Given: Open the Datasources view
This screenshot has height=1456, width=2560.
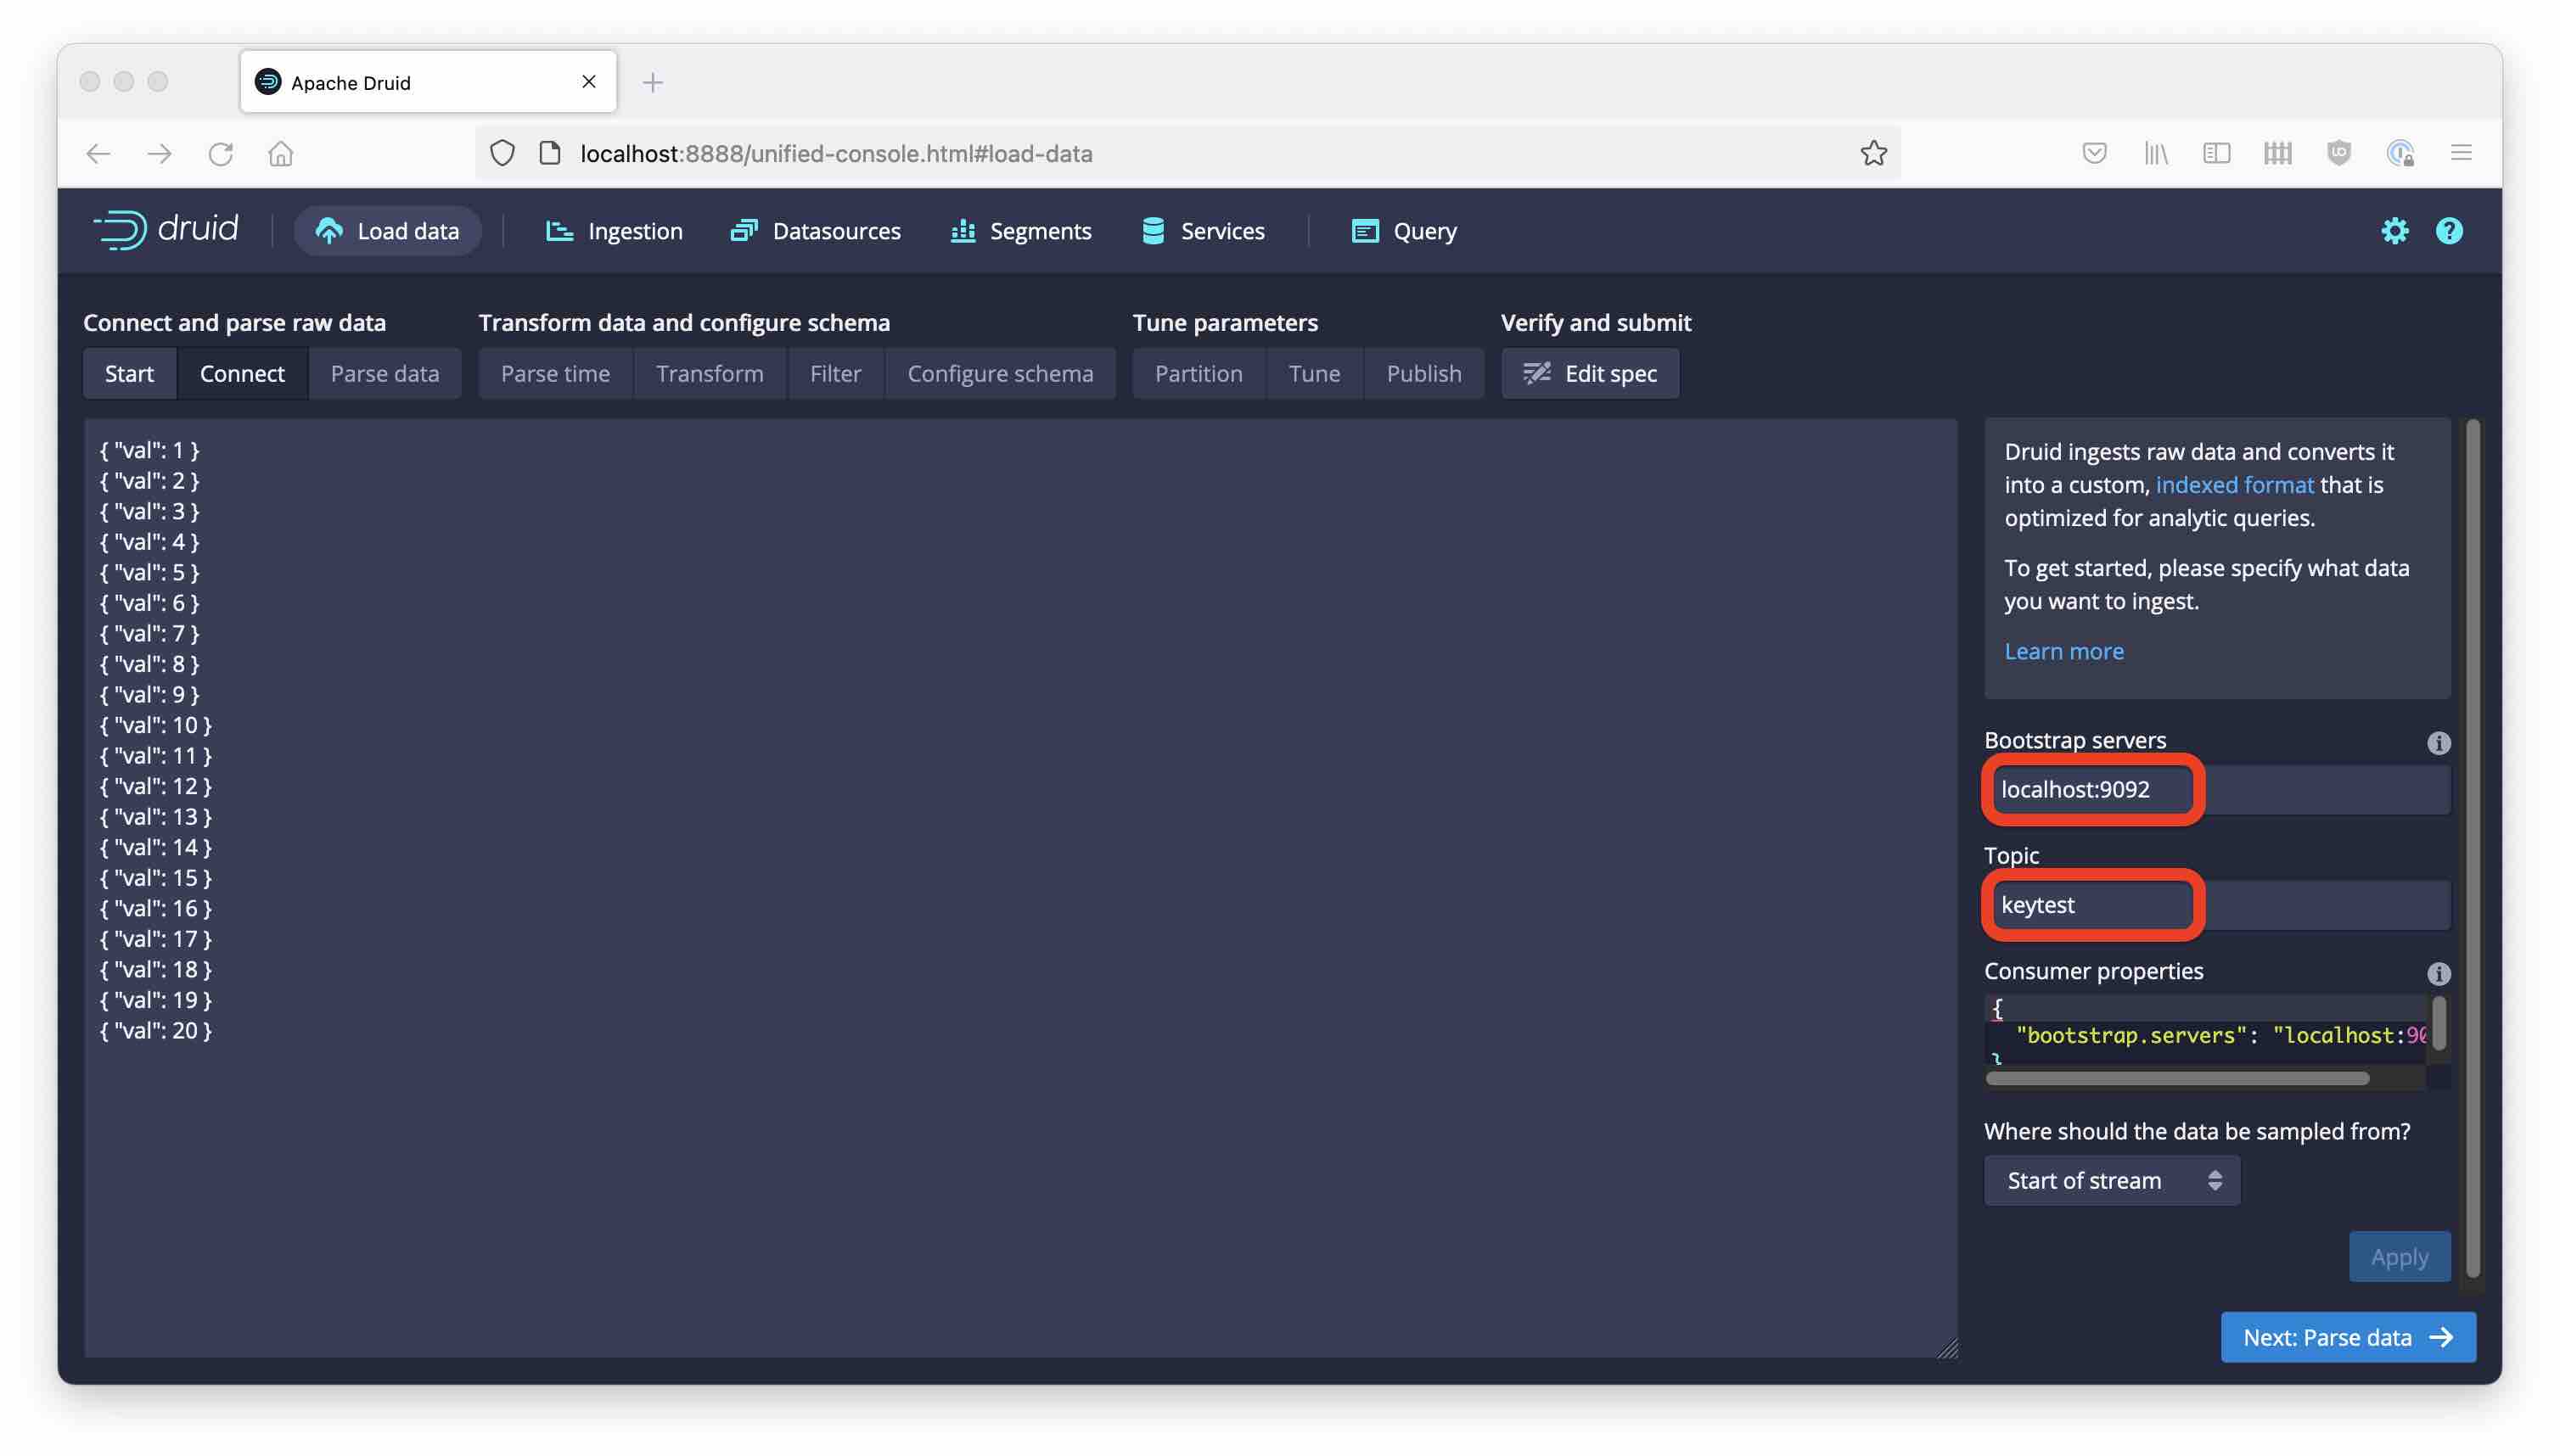Looking at the screenshot, I should click(816, 231).
